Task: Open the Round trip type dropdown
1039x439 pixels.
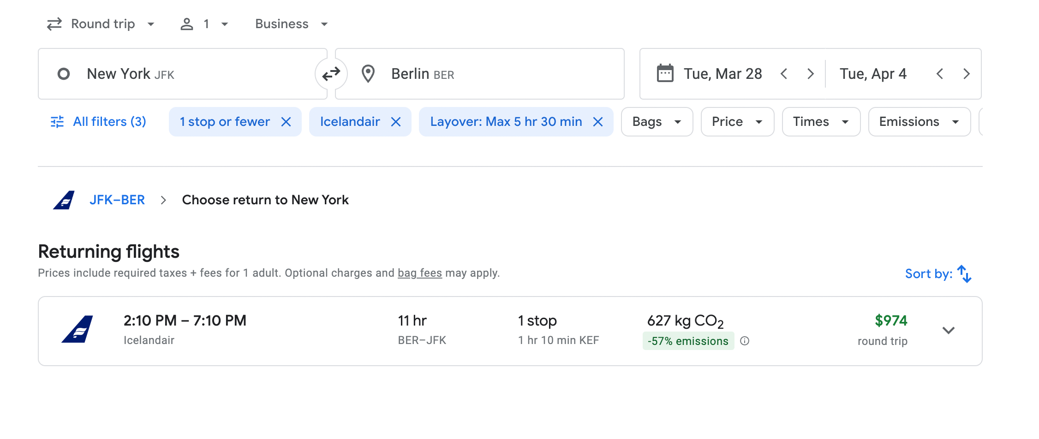Action: pyautogui.click(x=102, y=24)
